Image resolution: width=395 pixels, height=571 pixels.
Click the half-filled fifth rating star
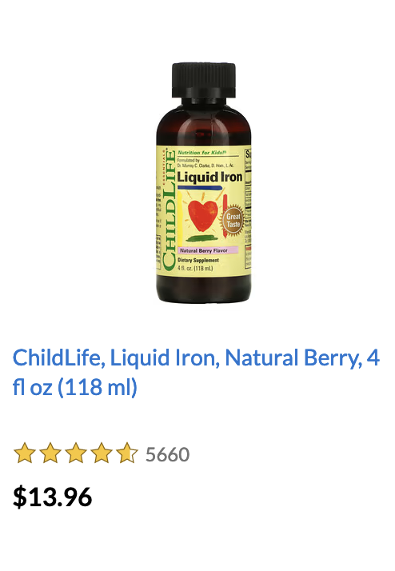click(127, 453)
